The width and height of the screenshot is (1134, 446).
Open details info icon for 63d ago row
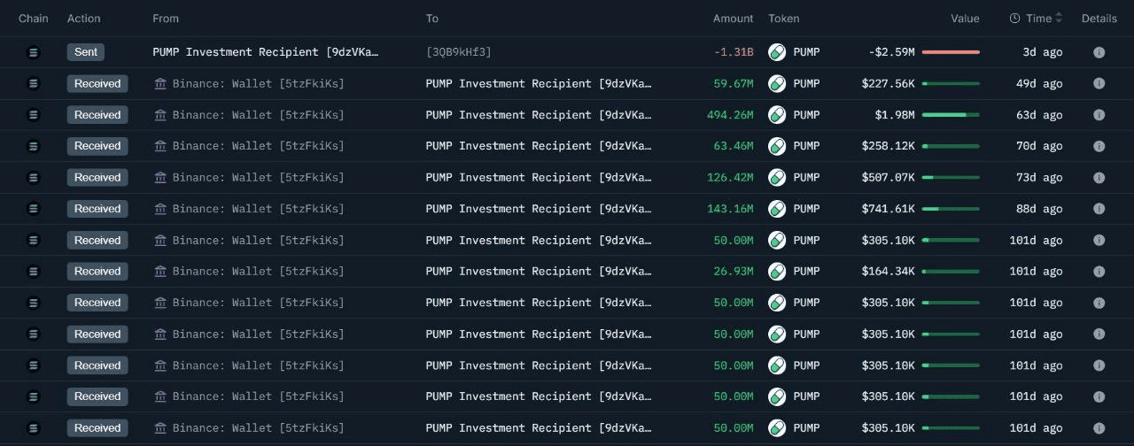point(1099,115)
